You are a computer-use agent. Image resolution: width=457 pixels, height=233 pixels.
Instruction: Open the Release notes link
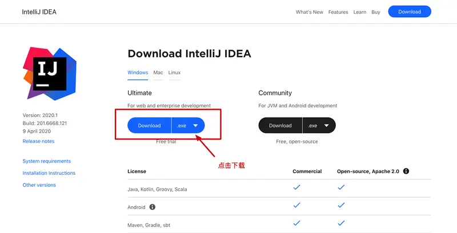click(38, 141)
